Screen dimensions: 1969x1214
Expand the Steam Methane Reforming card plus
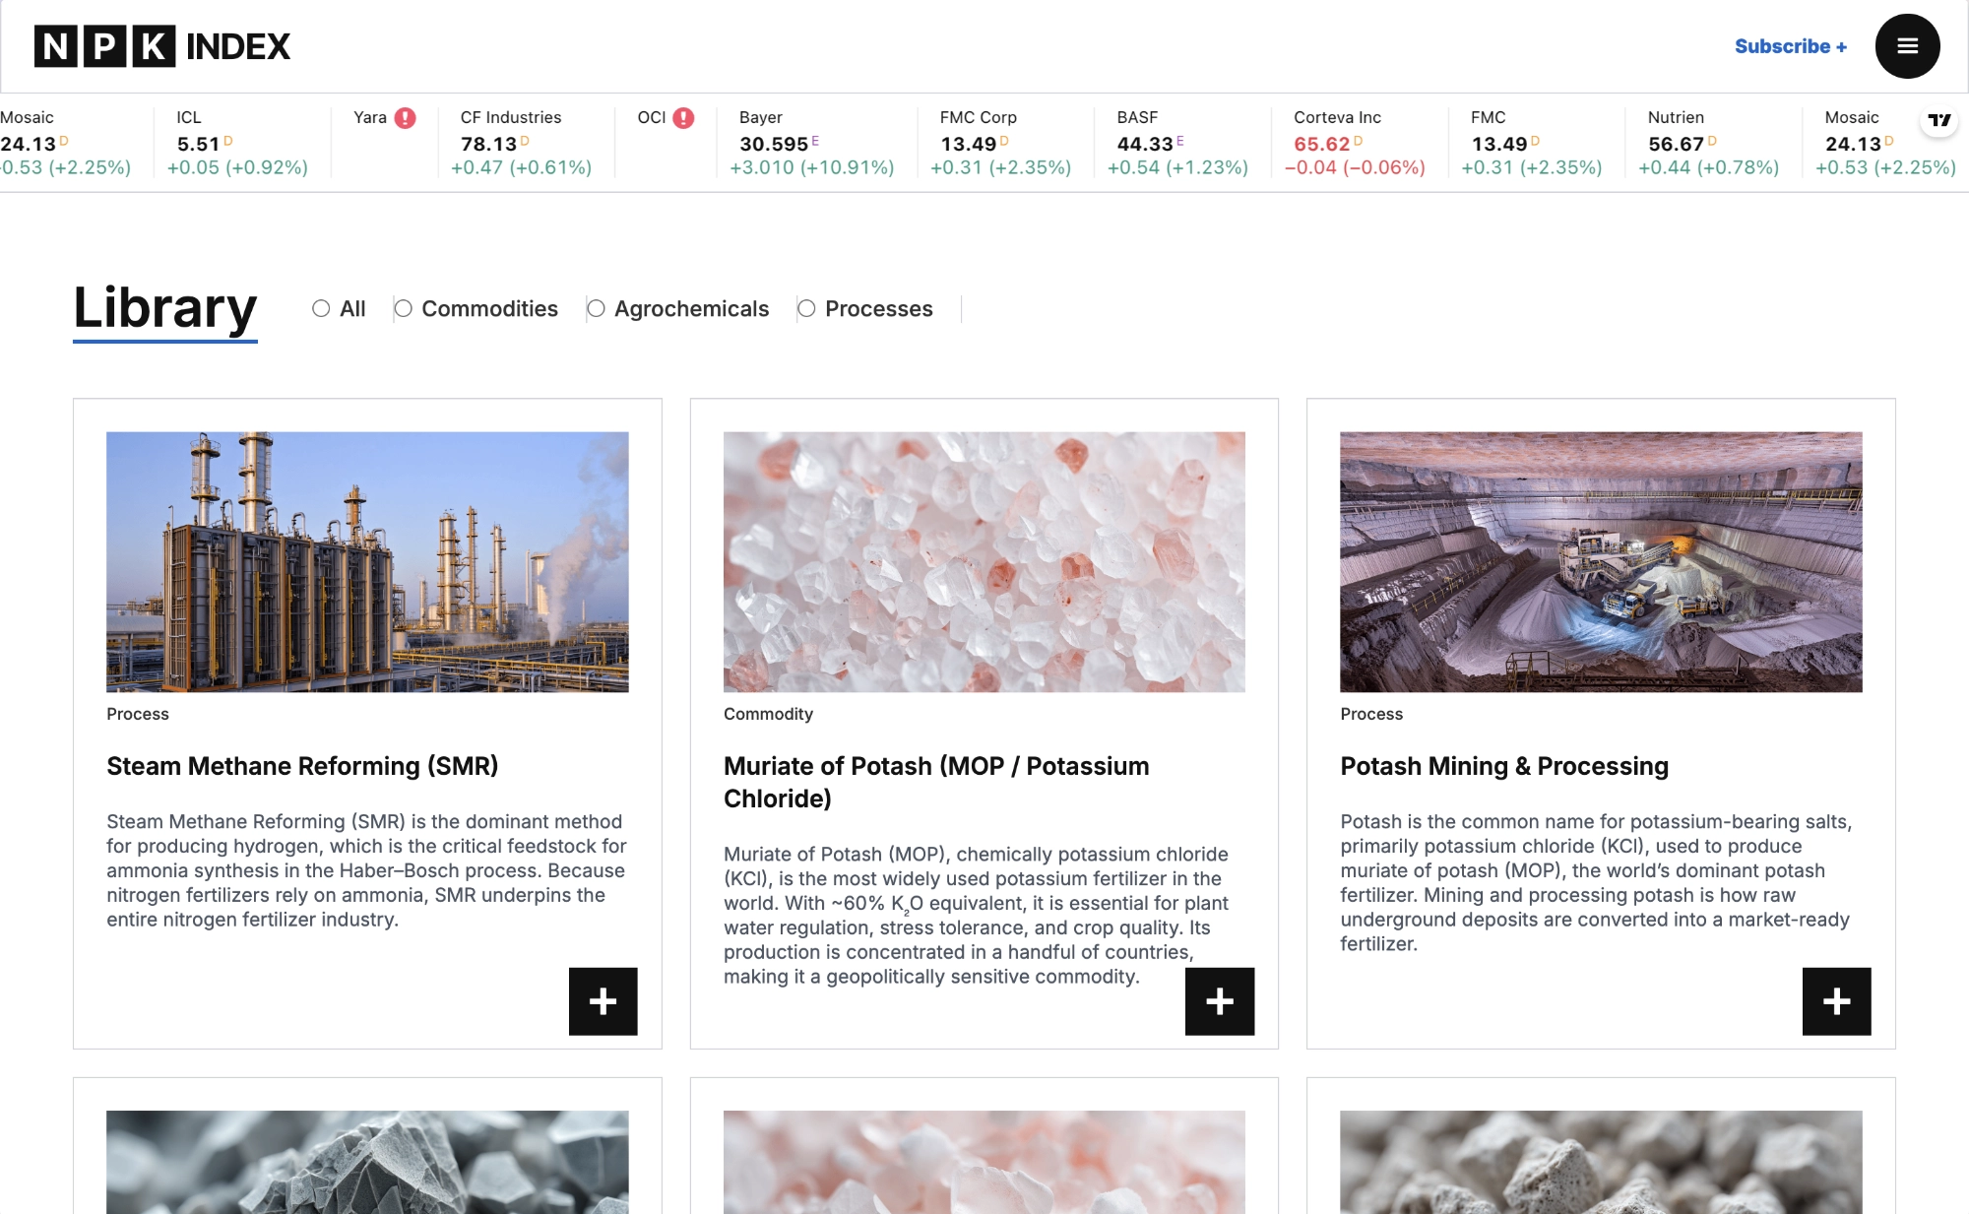(x=603, y=1001)
